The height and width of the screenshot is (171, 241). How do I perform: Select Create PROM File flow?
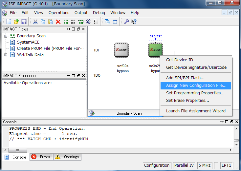point(50,48)
